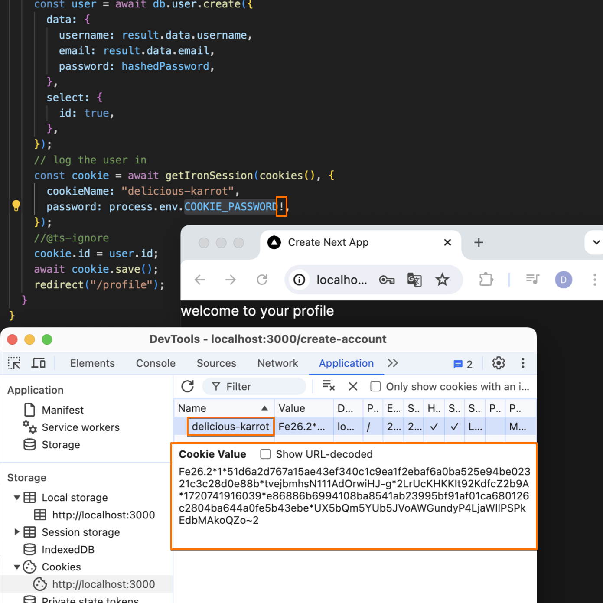This screenshot has width=603, height=603.
Task: Click the cookie Filter input field
Action: pos(254,386)
